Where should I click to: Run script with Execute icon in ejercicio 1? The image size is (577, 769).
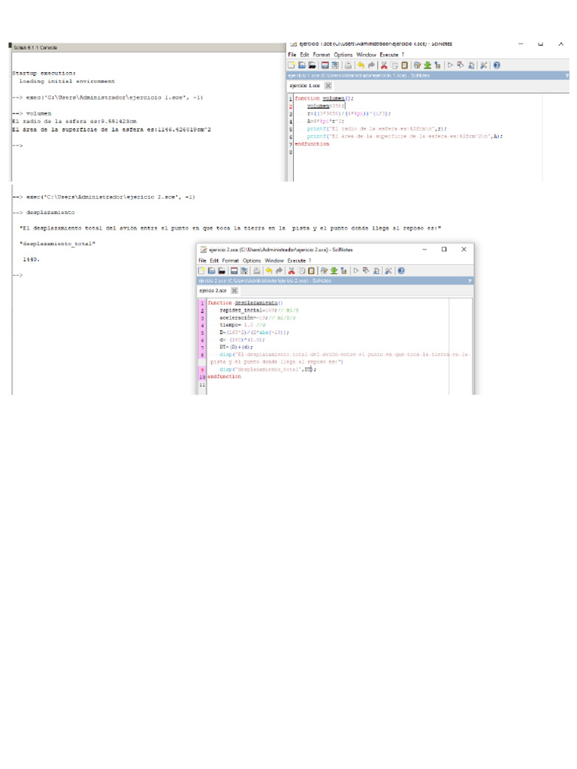click(451, 65)
